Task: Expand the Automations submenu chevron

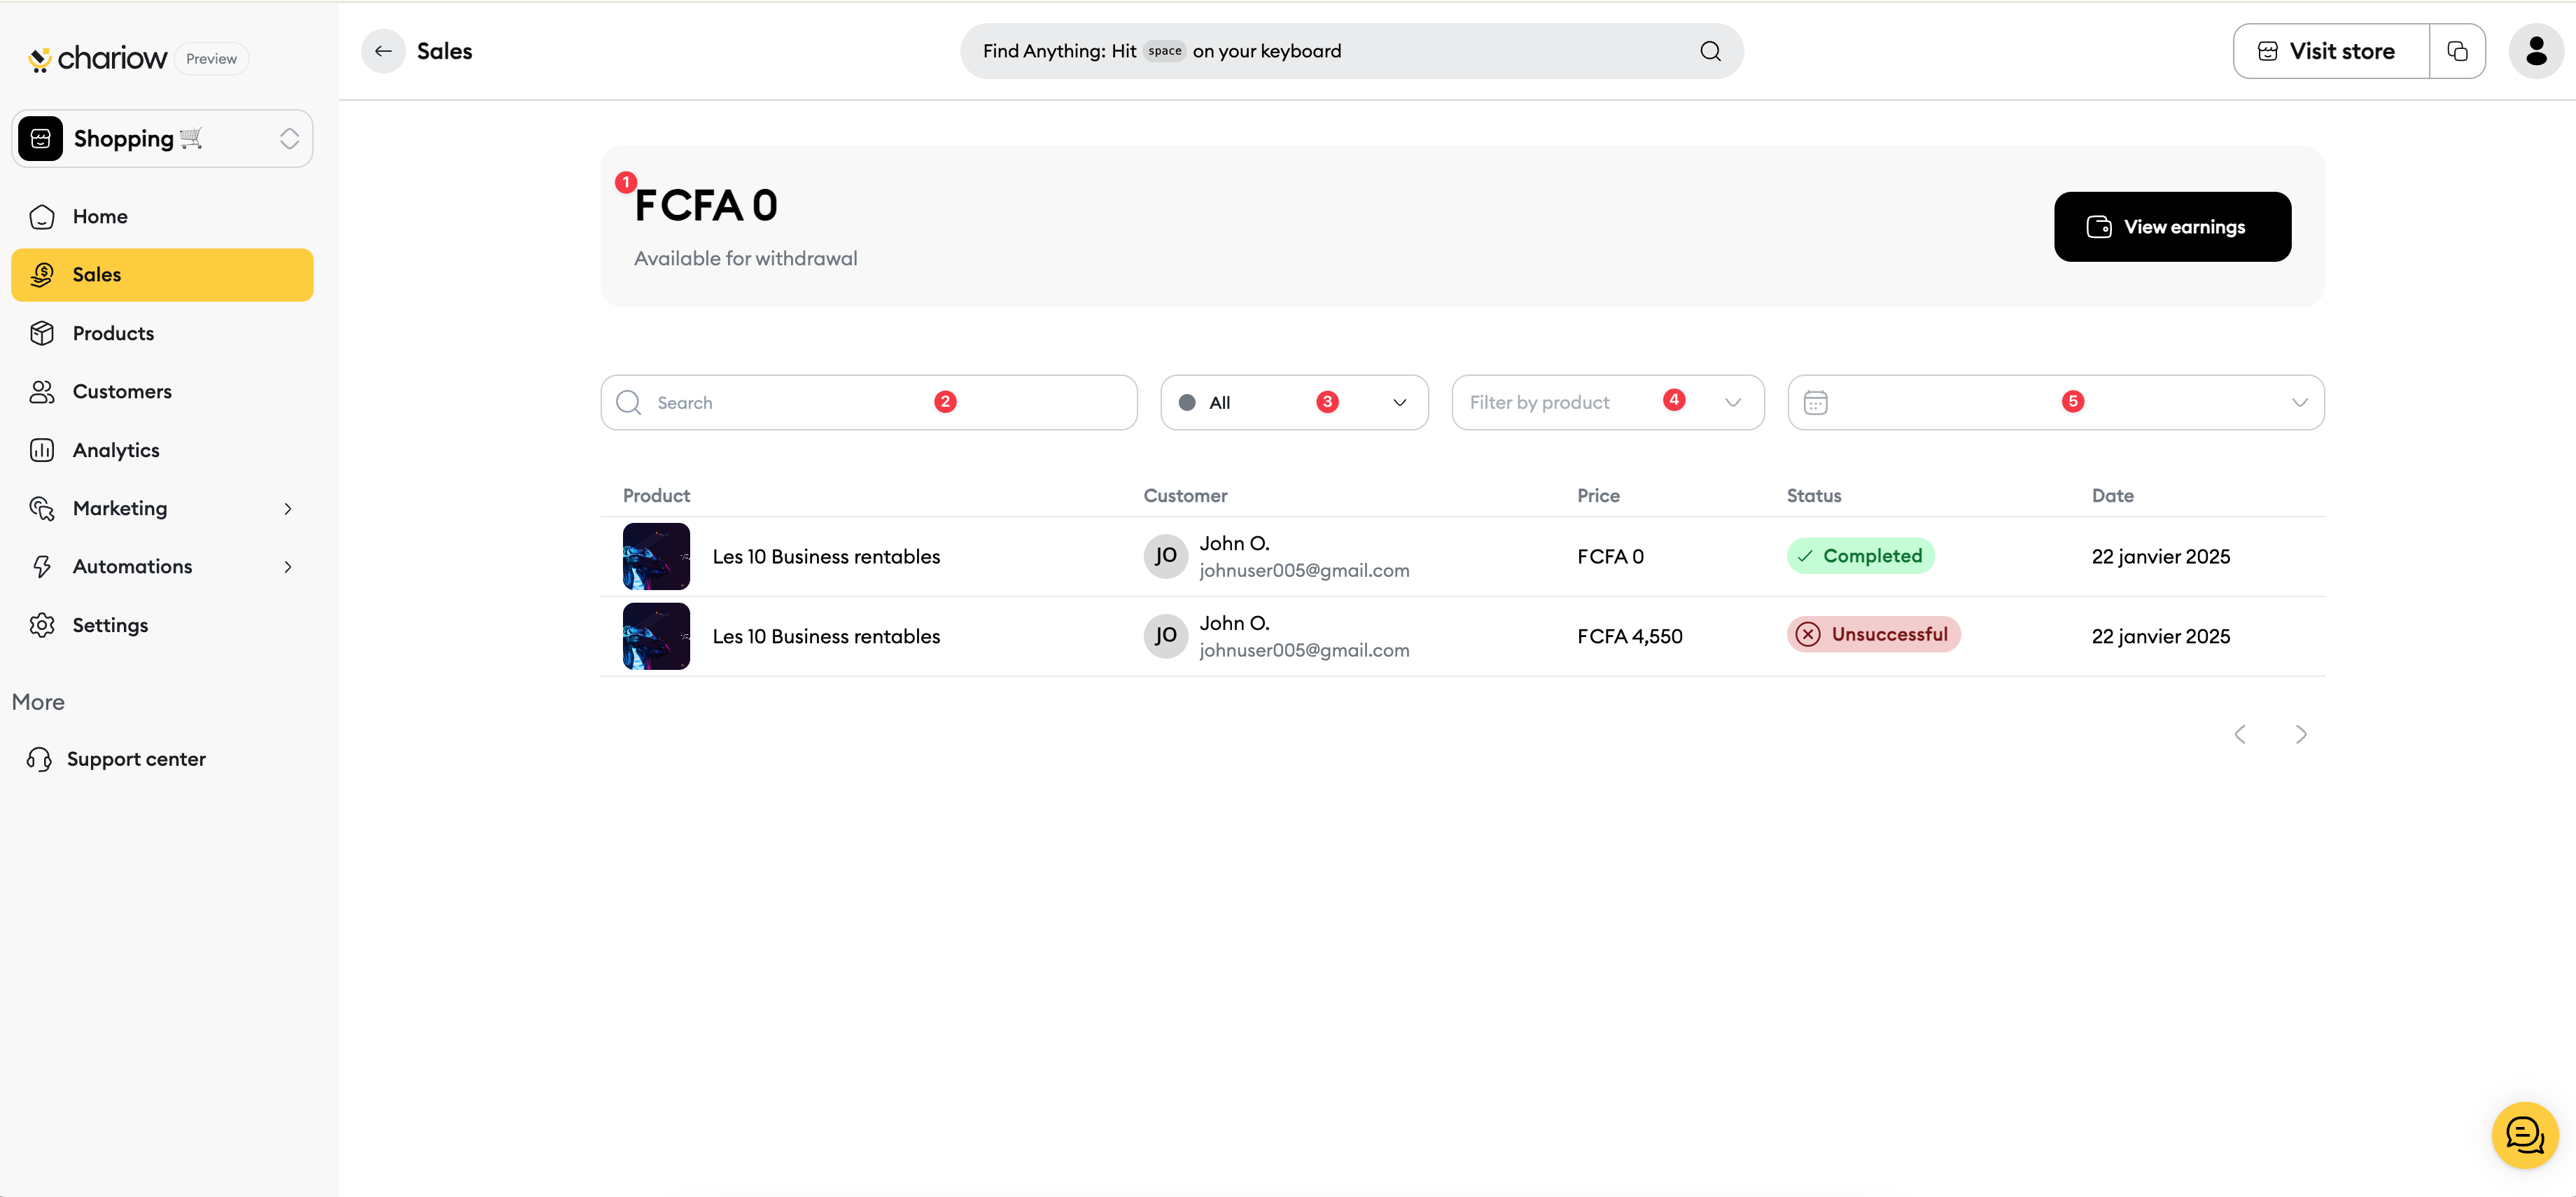Action: (288, 567)
